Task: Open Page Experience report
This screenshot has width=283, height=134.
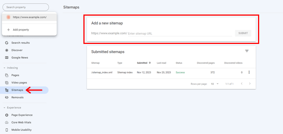Action: click(22, 115)
